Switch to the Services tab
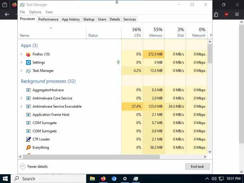Viewport: 244px width, 183px height. (x=130, y=19)
